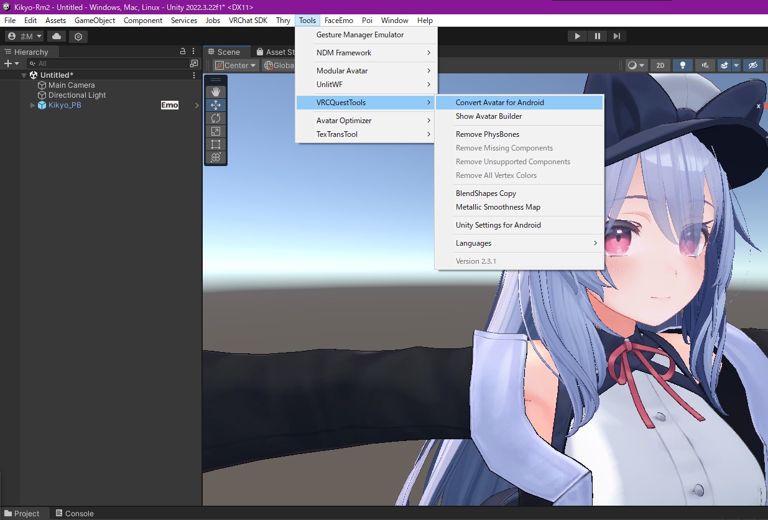Open draw mode shading dropdown
768x520 pixels.
tap(636, 65)
